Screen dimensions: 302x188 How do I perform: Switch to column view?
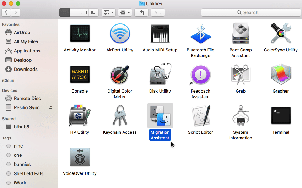(84, 12)
